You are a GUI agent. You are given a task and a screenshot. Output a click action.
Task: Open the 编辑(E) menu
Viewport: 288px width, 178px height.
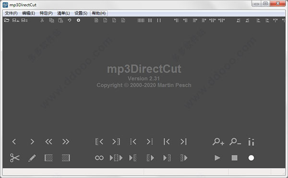(x=28, y=13)
